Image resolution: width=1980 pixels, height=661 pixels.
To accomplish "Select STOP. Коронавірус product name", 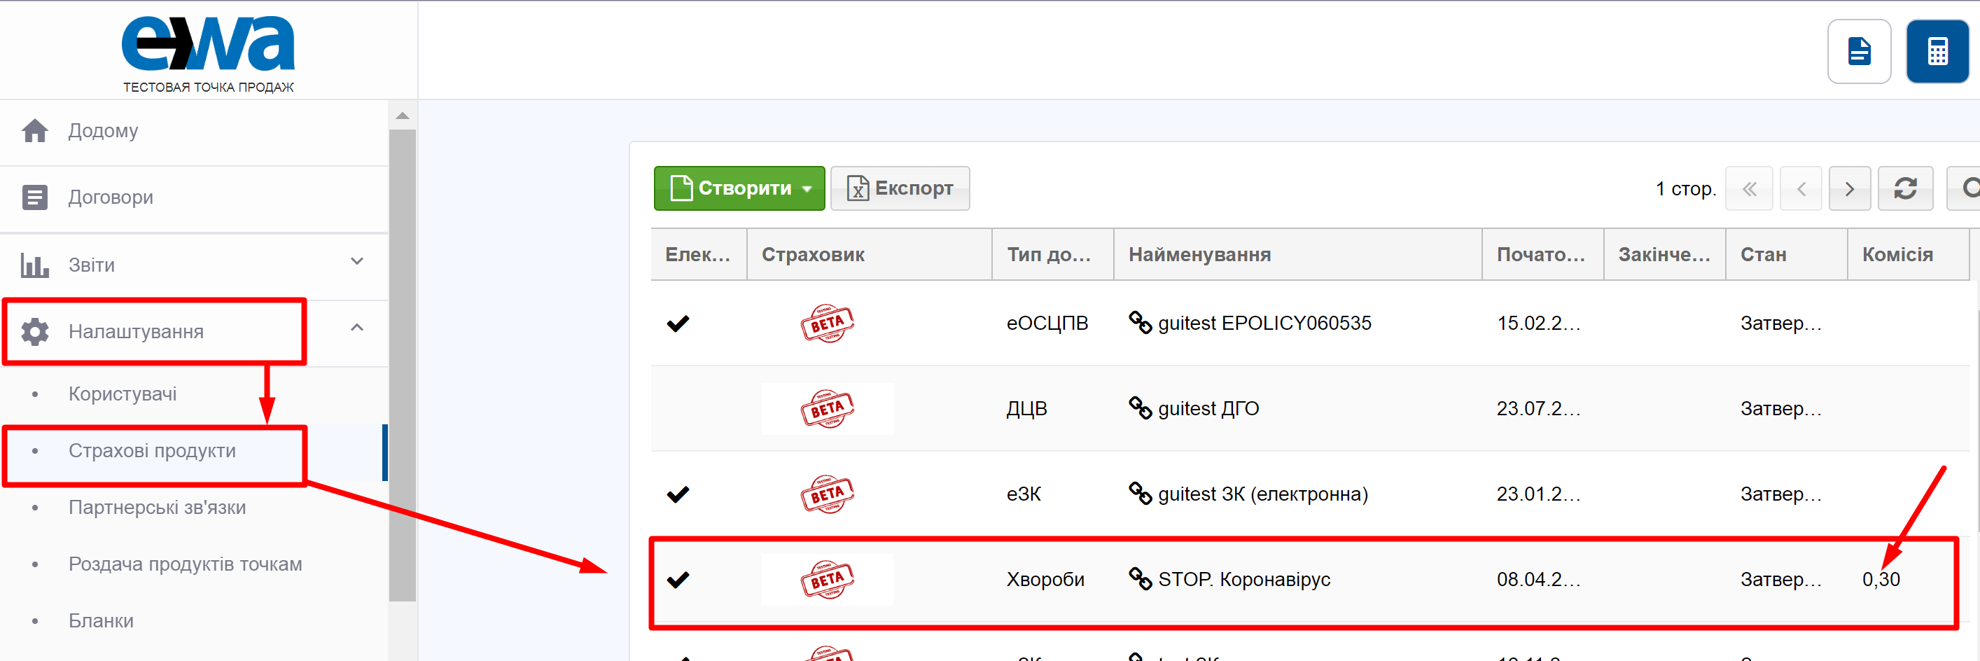I will pos(1243,579).
